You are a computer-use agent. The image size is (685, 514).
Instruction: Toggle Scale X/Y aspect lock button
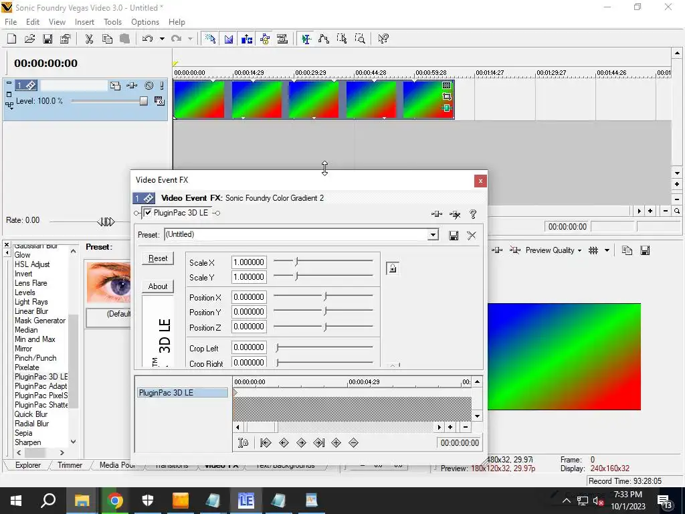[x=392, y=268]
